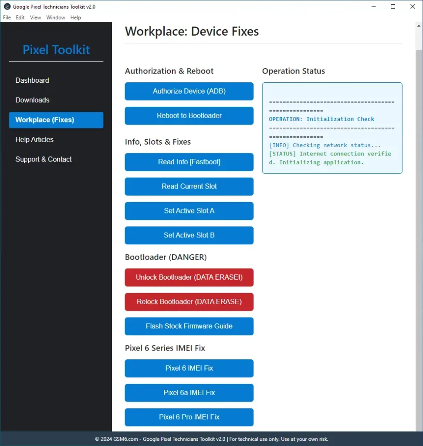Select Help Articles in sidebar
The width and height of the screenshot is (423, 446).
point(34,140)
